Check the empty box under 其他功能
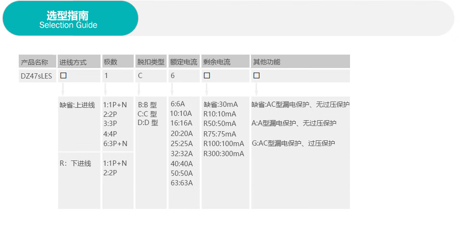This screenshot has width=476, height=228. (x=256, y=76)
